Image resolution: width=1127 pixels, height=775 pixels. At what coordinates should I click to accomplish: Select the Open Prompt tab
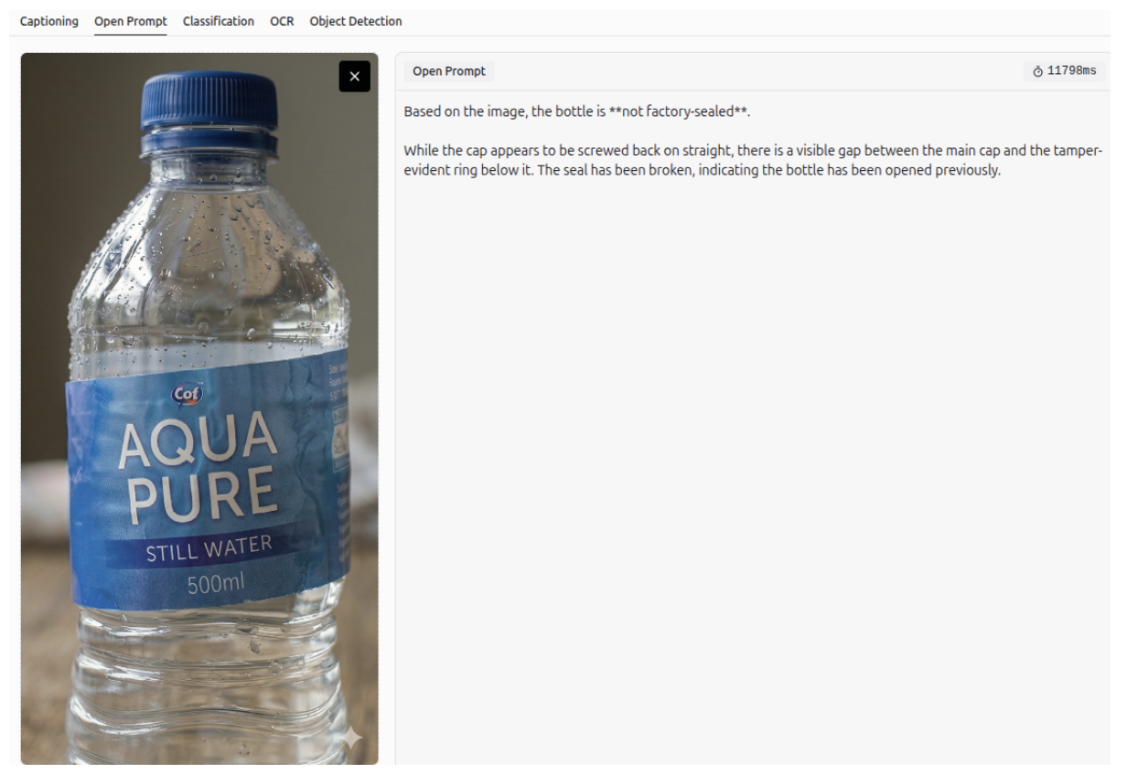coord(131,21)
